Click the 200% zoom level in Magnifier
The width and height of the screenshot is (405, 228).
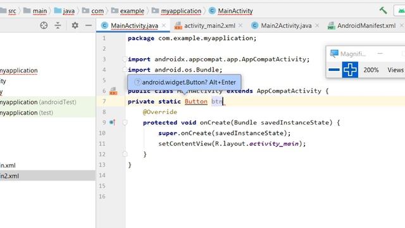point(371,70)
